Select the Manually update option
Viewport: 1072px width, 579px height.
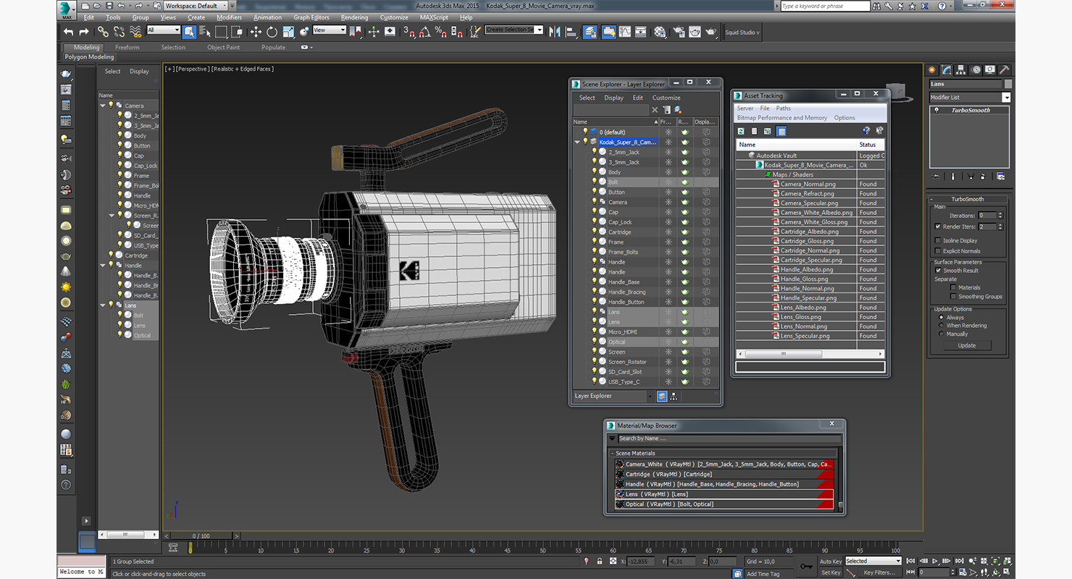point(942,334)
